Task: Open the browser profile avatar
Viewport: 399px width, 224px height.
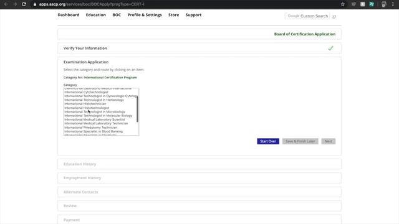Action: tap(384, 4)
